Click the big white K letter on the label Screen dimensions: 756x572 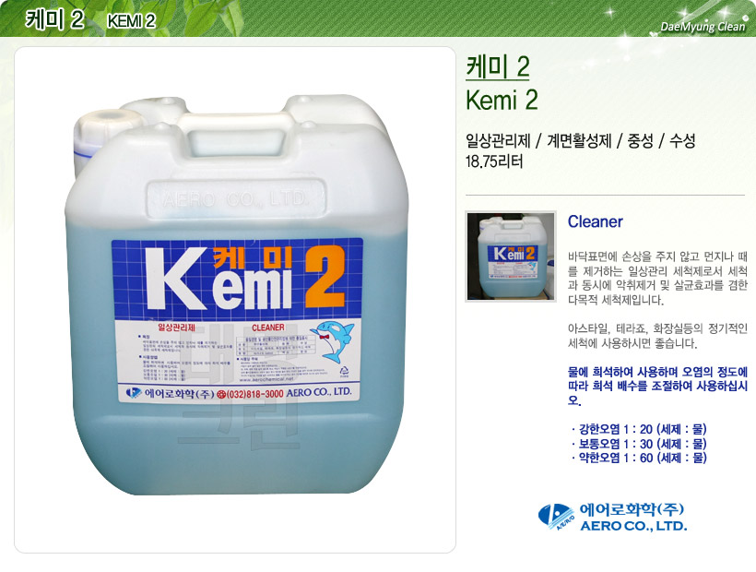(x=177, y=279)
